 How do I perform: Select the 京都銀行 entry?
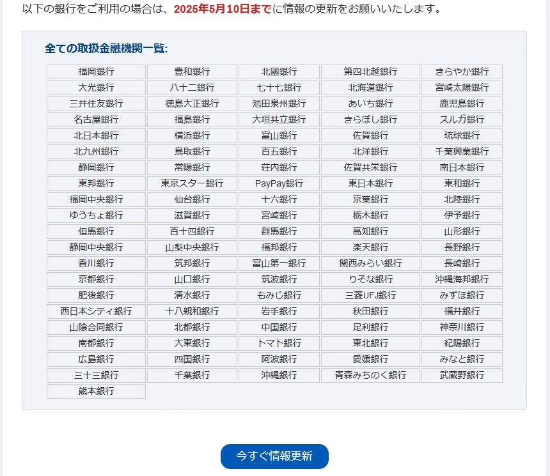(x=96, y=279)
